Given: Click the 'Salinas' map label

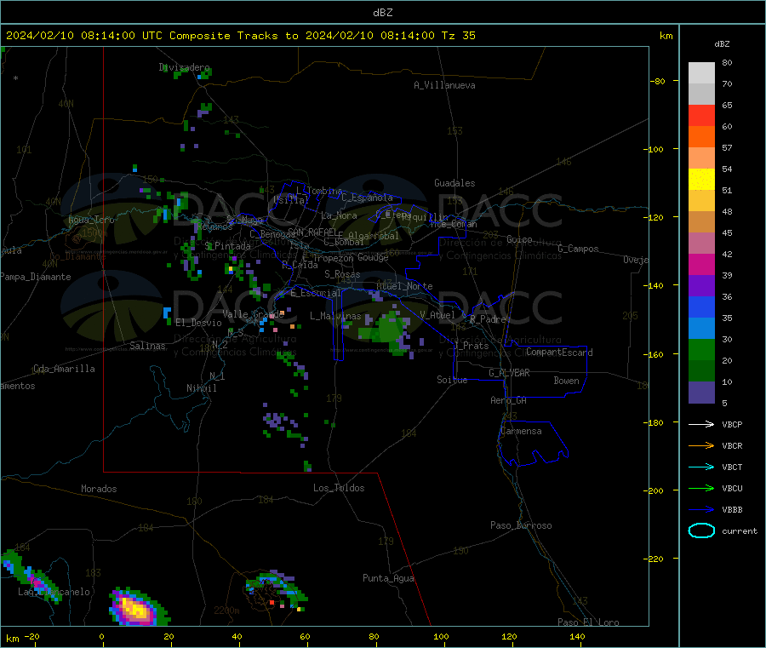Looking at the screenshot, I should (x=147, y=346).
